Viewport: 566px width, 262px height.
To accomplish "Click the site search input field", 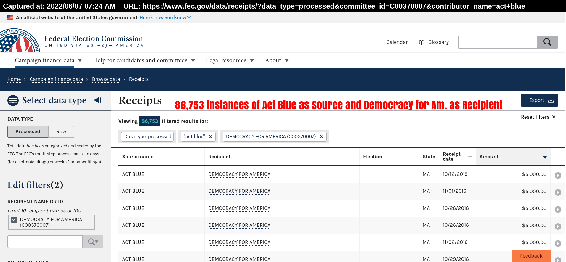I will click(x=498, y=42).
